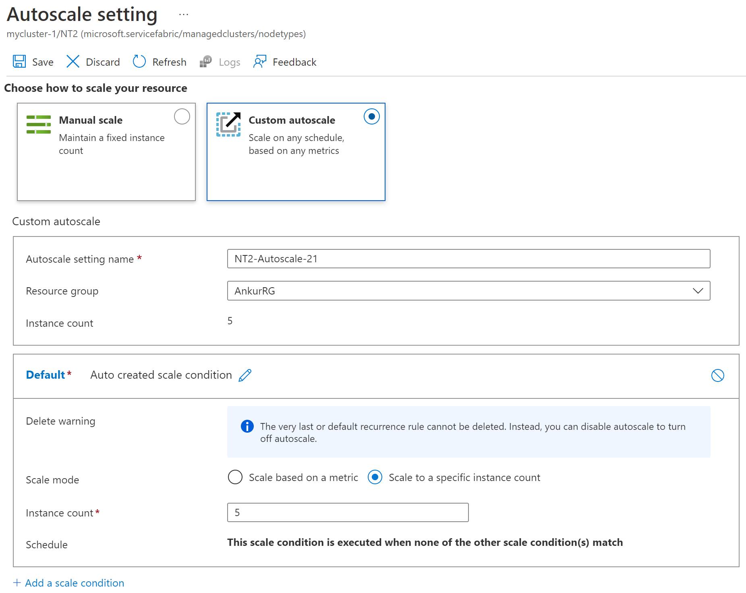
Task: Click the disable icon on Default condition
Action: (x=717, y=375)
